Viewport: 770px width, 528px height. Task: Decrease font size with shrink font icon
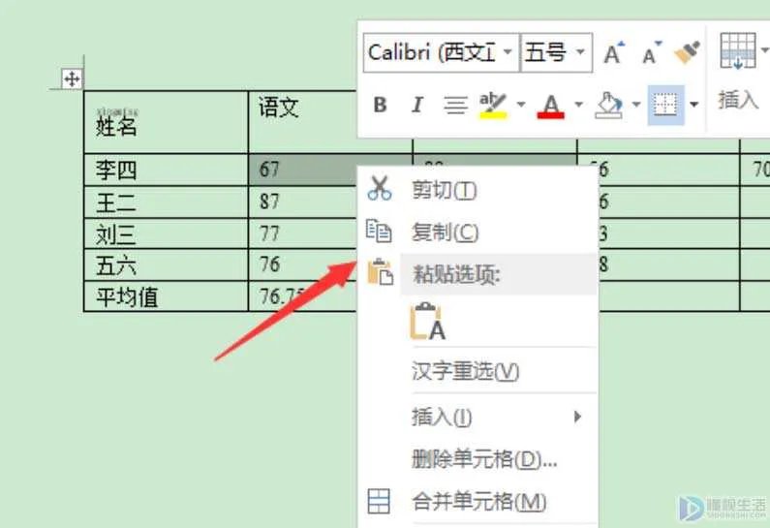point(652,52)
